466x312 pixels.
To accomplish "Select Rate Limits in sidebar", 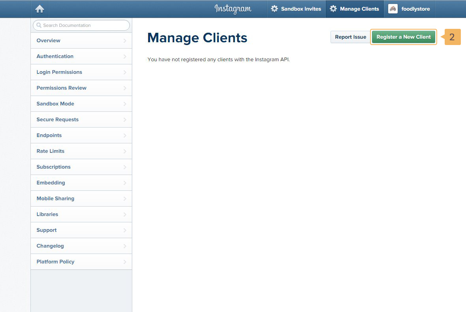I will (50, 151).
